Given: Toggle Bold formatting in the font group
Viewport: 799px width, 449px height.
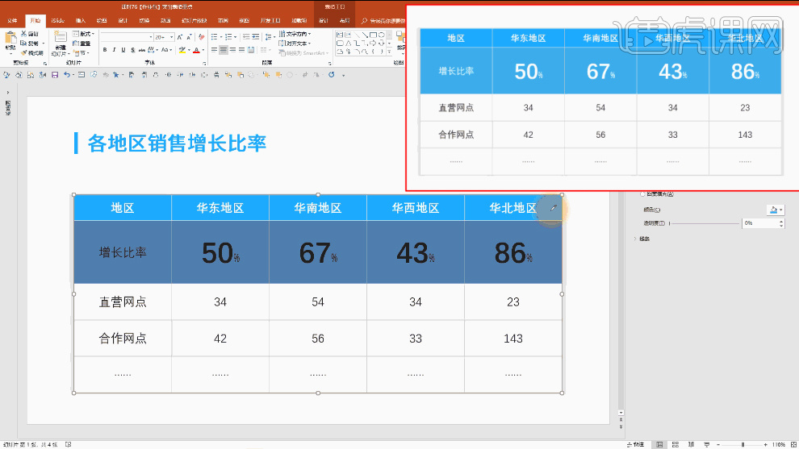Looking at the screenshot, I should click(x=105, y=50).
